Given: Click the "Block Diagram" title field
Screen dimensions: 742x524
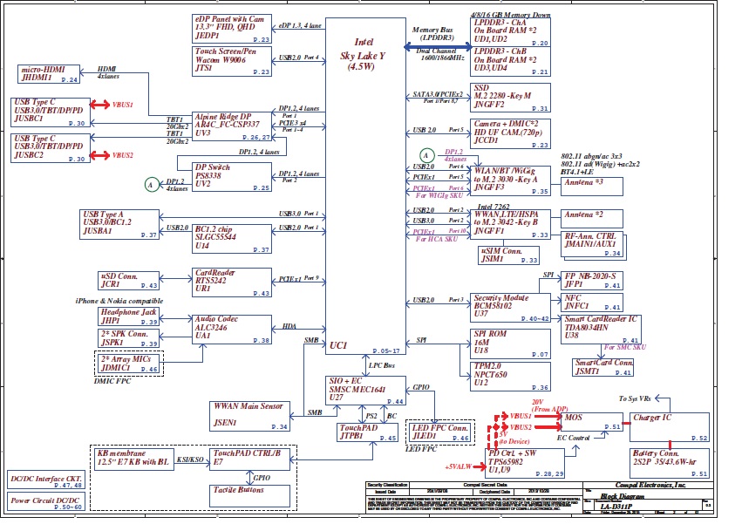Looking at the screenshot, I should pos(623,496).
